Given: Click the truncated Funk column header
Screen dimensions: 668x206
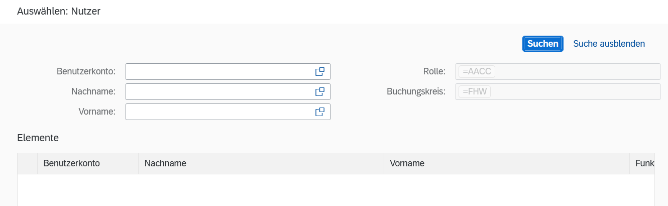Looking at the screenshot, I should [x=644, y=163].
